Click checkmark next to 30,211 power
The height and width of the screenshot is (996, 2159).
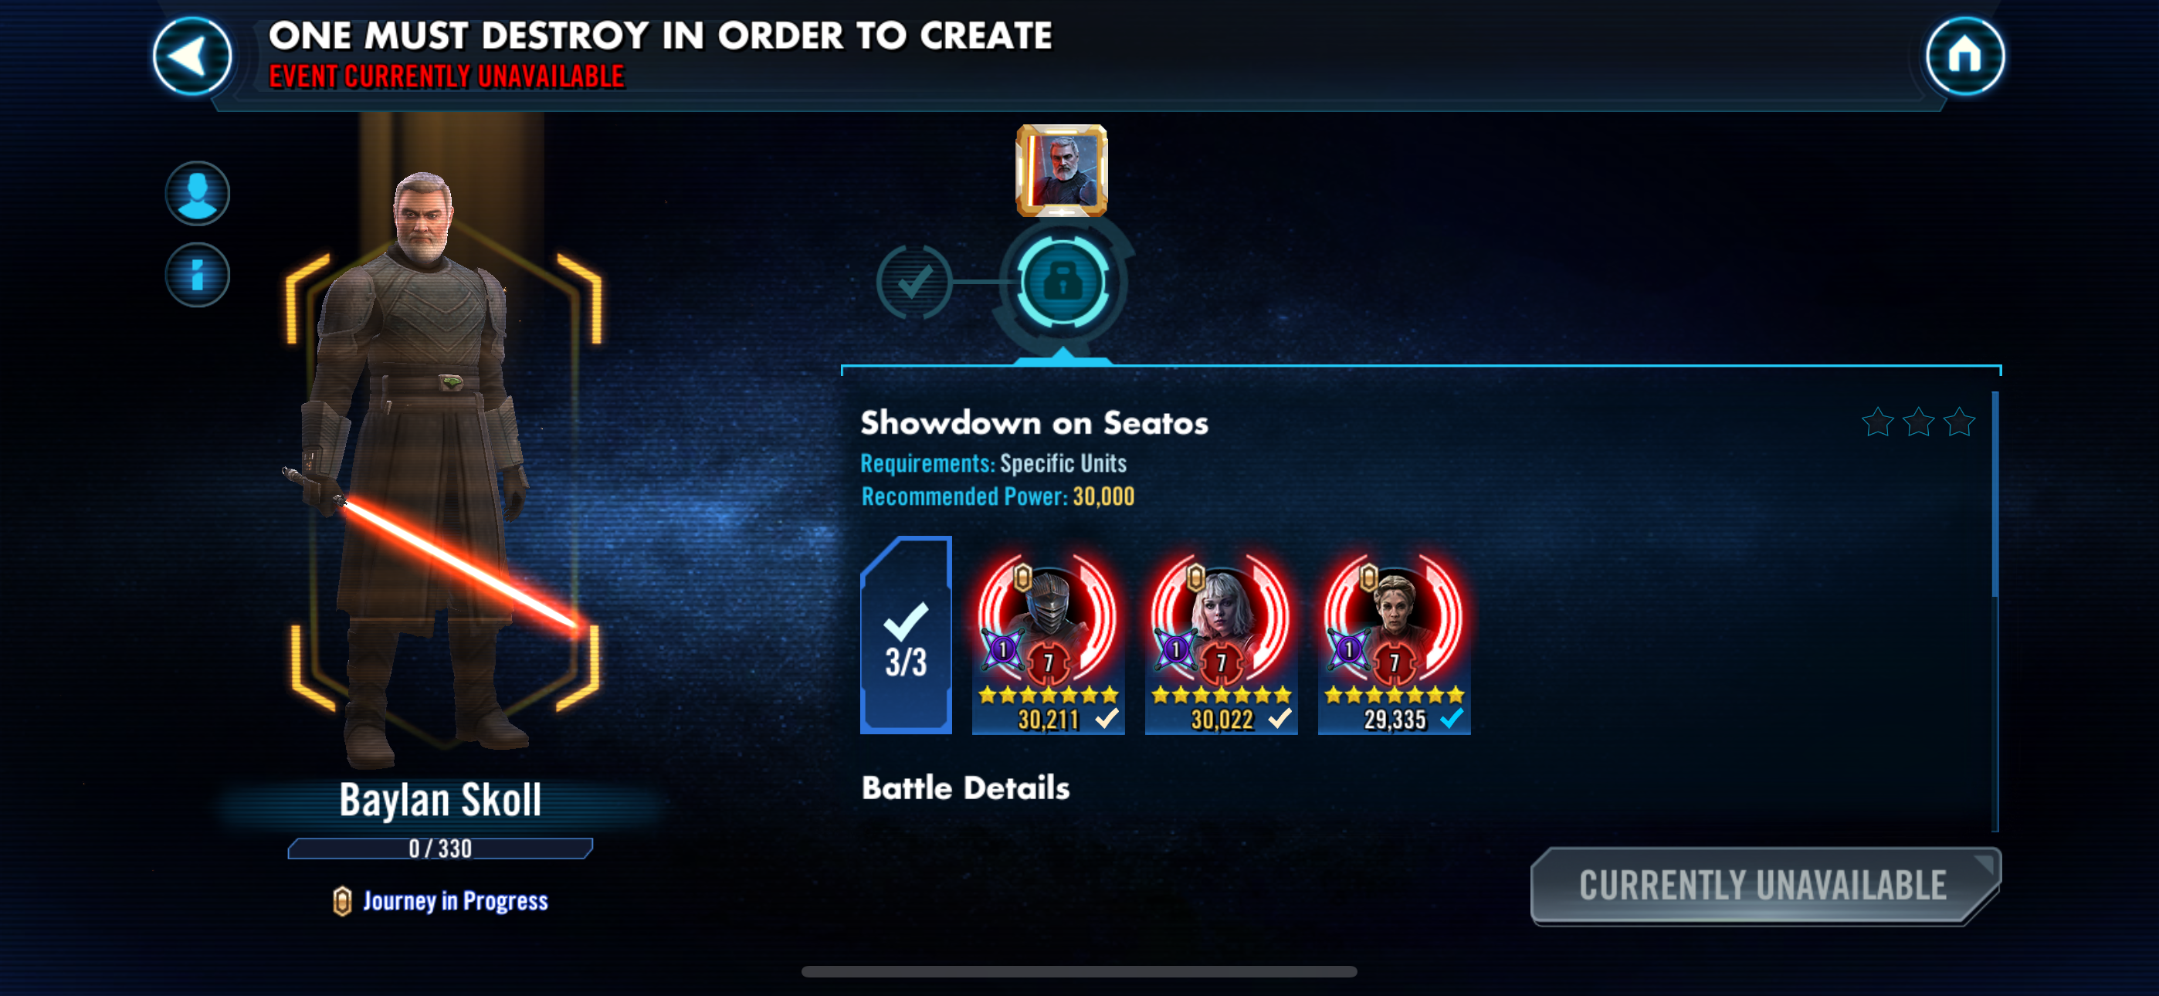tap(1107, 717)
